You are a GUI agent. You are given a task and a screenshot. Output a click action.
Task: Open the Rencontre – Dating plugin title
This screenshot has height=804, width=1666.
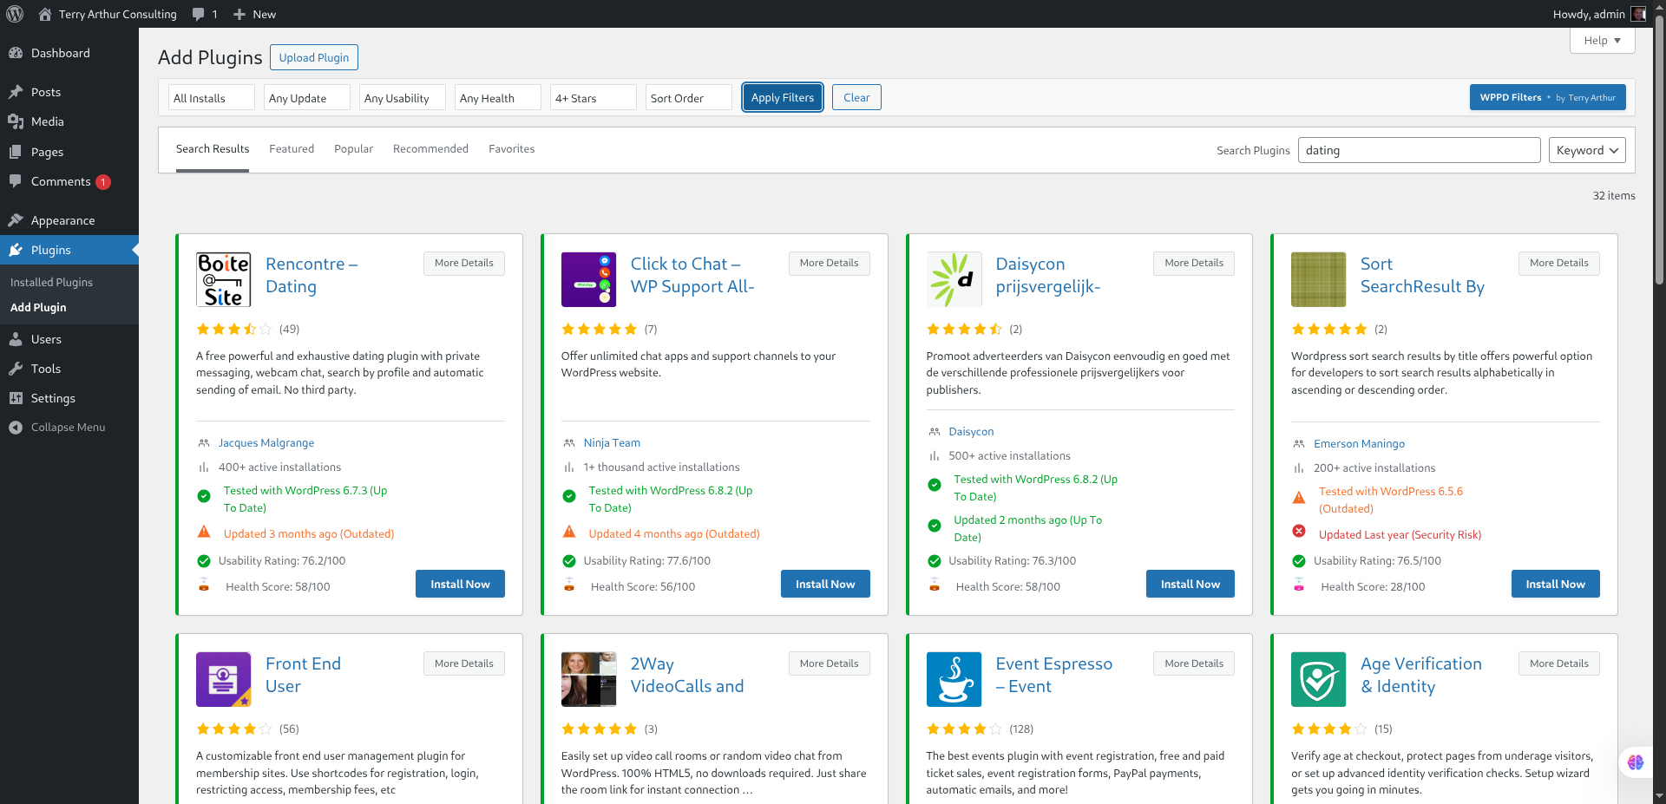[312, 275]
